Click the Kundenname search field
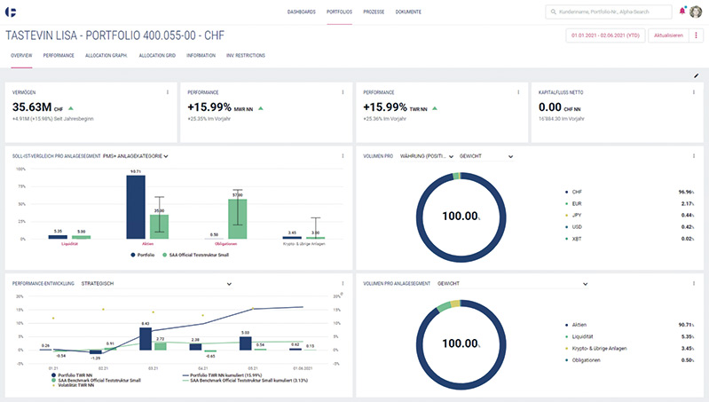Screen dimensions: 709x402 coord(608,12)
